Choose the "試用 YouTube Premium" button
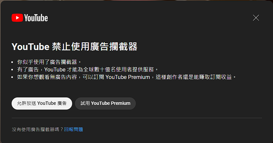The height and width of the screenshot is (143, 273). [x=105, y=104]
